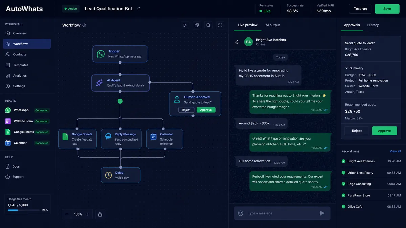Open the PurePaws Store run

pos(371,195)
